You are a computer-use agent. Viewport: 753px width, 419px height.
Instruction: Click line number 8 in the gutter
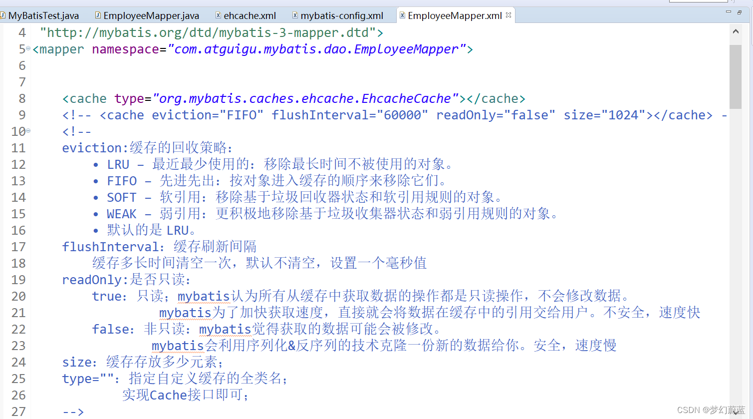pos(22,99)
